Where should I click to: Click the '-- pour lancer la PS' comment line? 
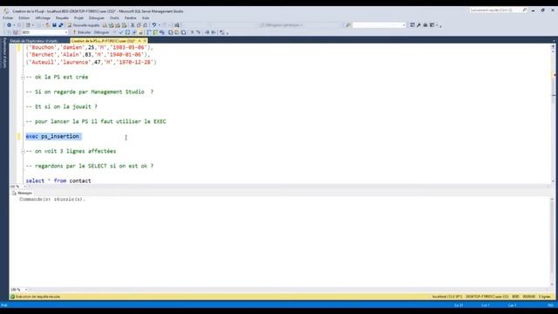96,121
